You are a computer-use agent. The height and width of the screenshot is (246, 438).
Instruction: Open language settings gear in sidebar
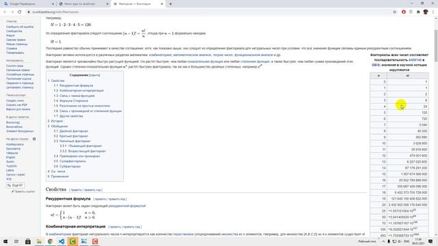[34, 139]
